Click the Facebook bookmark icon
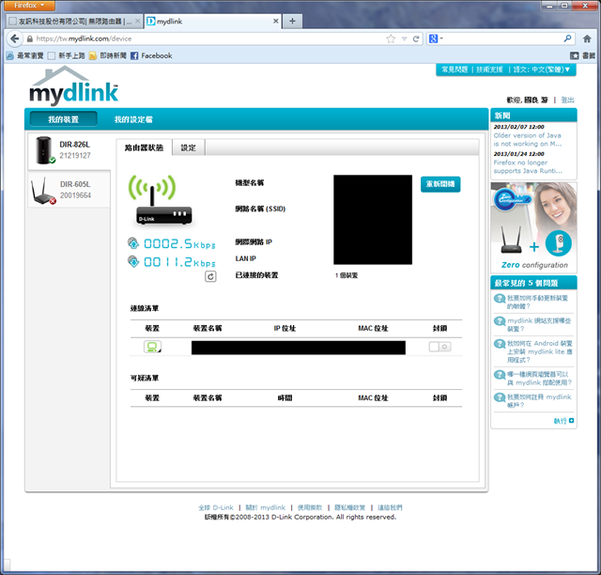 coord(134,56)
